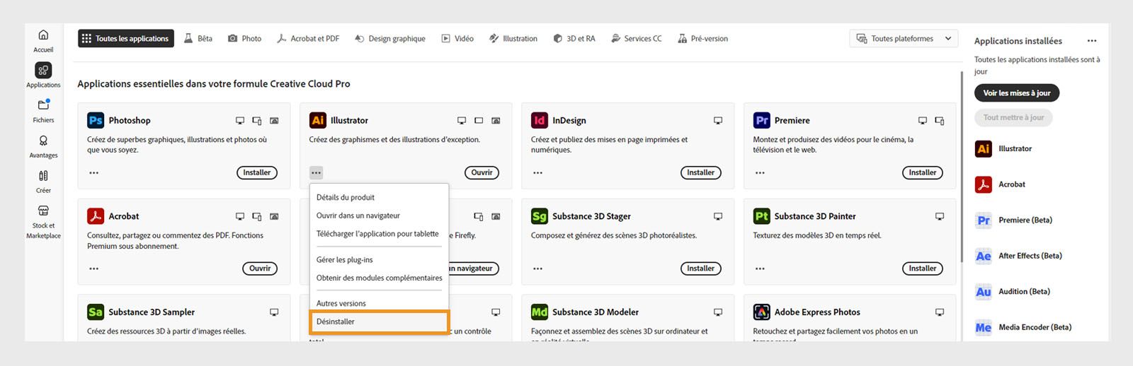Switch to Services CC tab
The height and width of the screenshot is (366, 1133).
pyautogui.click(x=637, y=39)
